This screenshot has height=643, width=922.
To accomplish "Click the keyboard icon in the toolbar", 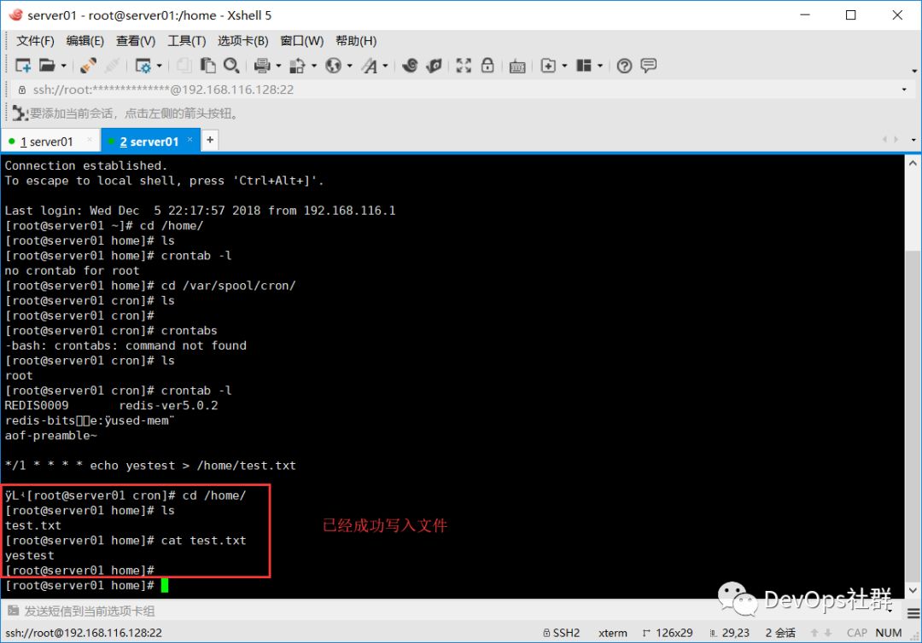I will coord(517,67).
